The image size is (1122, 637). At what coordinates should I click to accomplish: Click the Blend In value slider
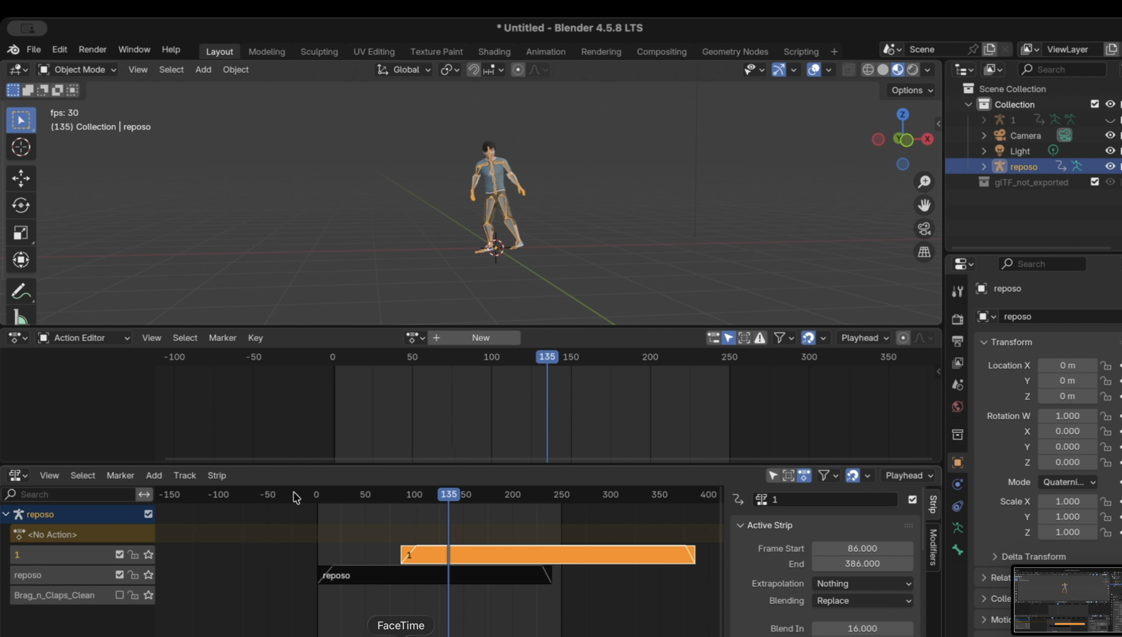point(862,628)
